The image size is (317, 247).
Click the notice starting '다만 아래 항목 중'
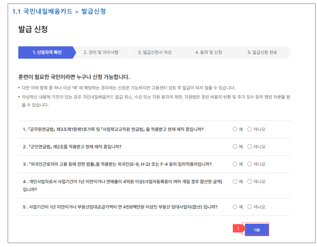tap(128, 88)
